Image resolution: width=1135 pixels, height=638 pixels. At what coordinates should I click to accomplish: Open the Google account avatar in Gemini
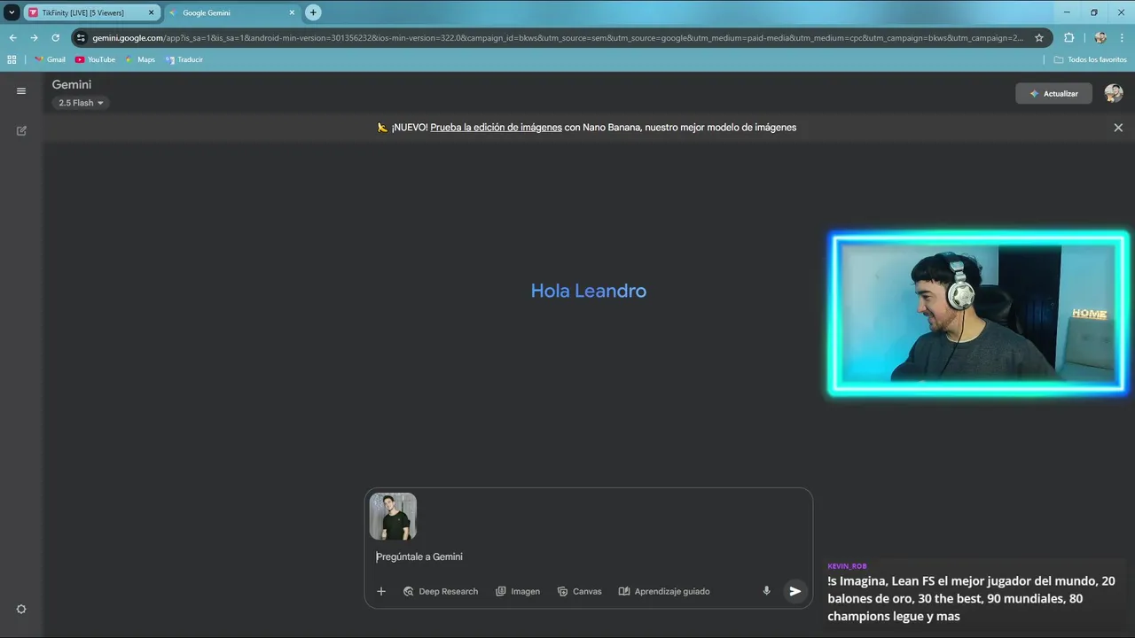1114,93
